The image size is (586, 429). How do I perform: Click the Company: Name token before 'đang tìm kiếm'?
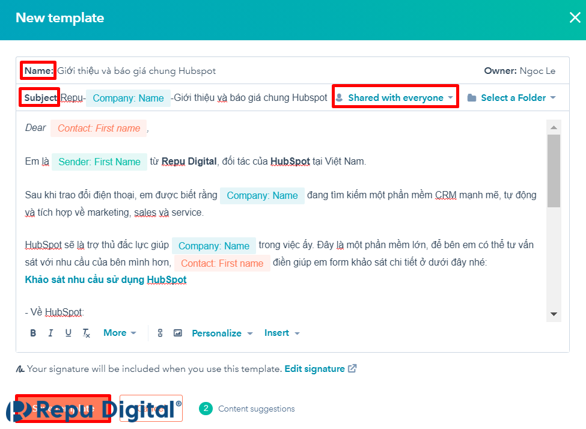pos(263,195)
